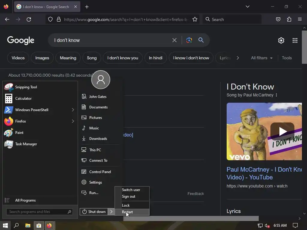Open Control Panel from start menu

pyautogui.click(x=100, y=172)
